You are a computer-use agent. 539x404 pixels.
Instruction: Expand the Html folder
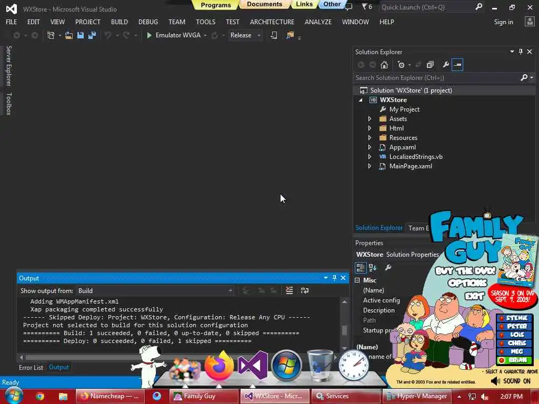[370, 128]
